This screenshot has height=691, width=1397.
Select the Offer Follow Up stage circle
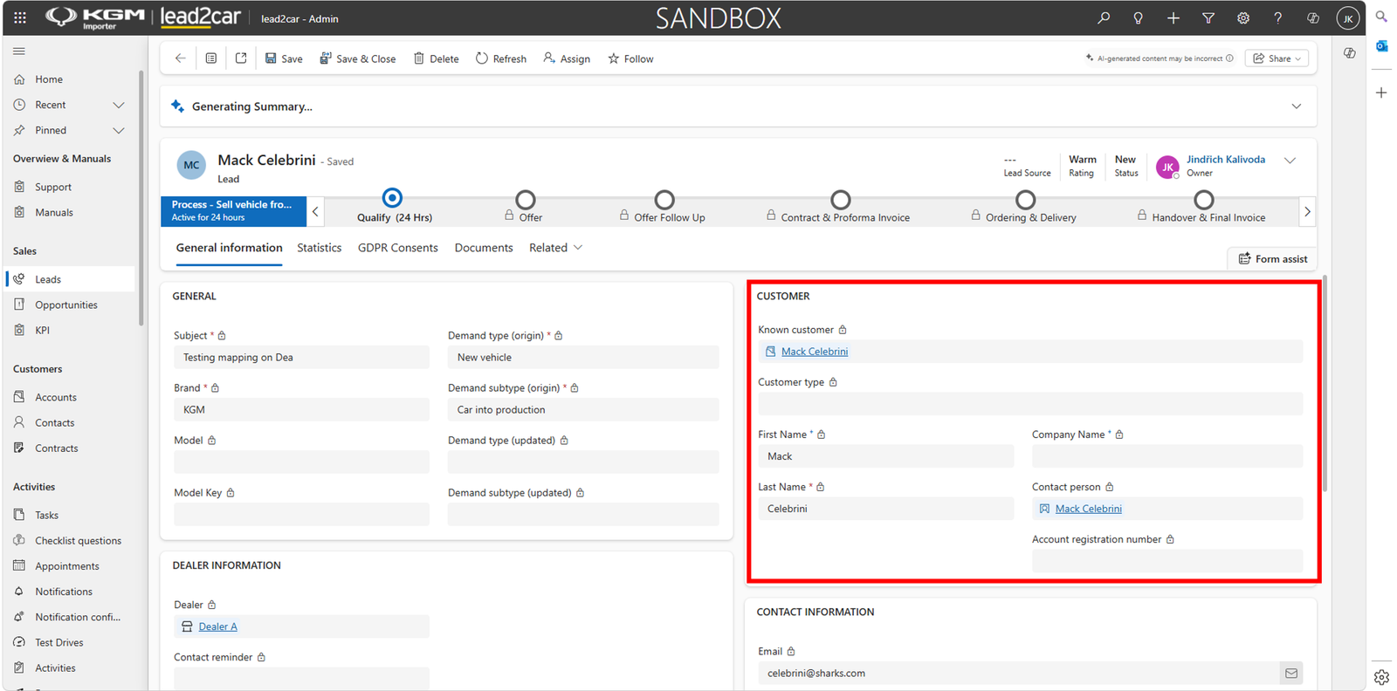click(x=664, y=200)
